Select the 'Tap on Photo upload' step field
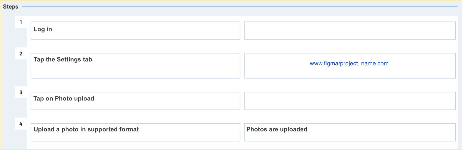This screenshot has width=462, height=150. coord(135,101)
